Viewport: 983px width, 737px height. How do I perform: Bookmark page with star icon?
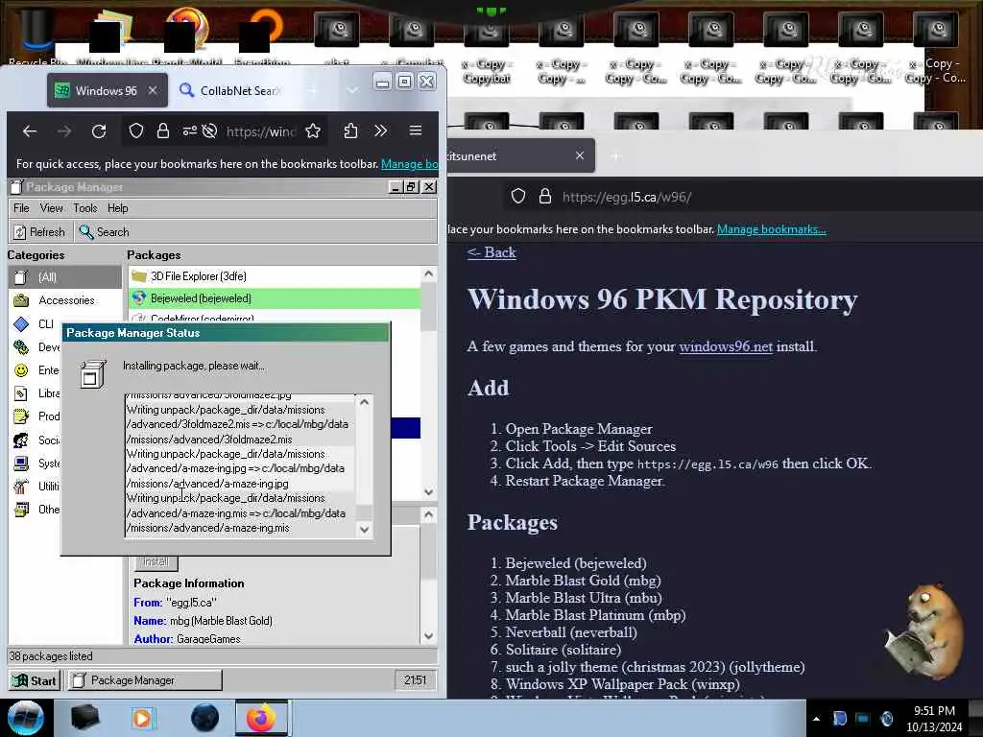click(313, 131)
